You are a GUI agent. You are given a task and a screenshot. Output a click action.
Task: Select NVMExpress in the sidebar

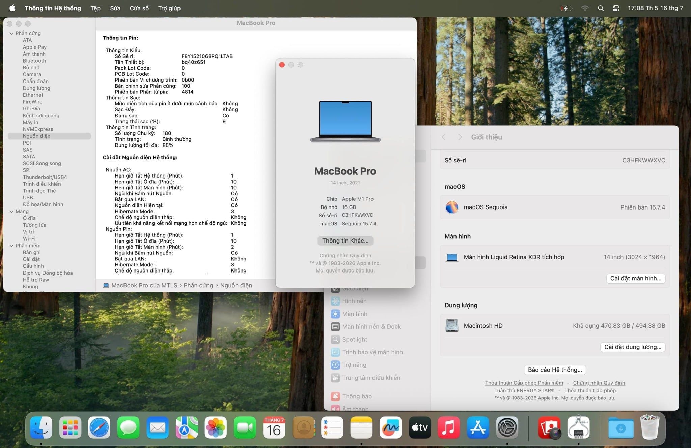[x=38, y=129]
